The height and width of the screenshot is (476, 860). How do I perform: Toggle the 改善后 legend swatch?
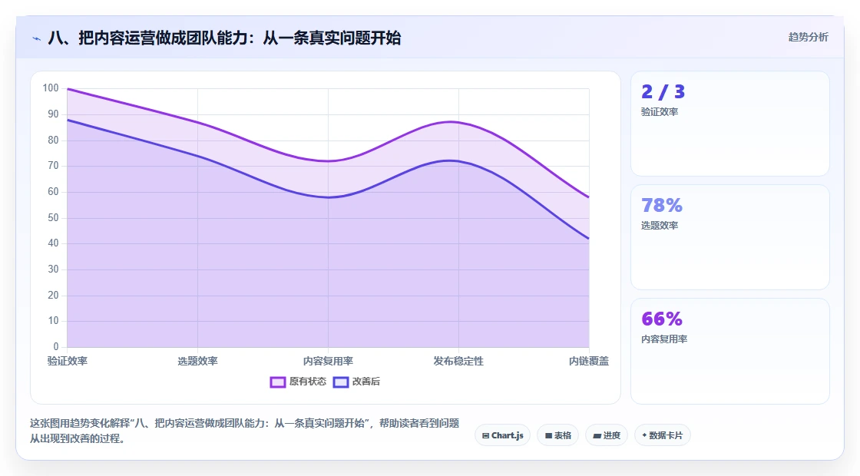341,382
